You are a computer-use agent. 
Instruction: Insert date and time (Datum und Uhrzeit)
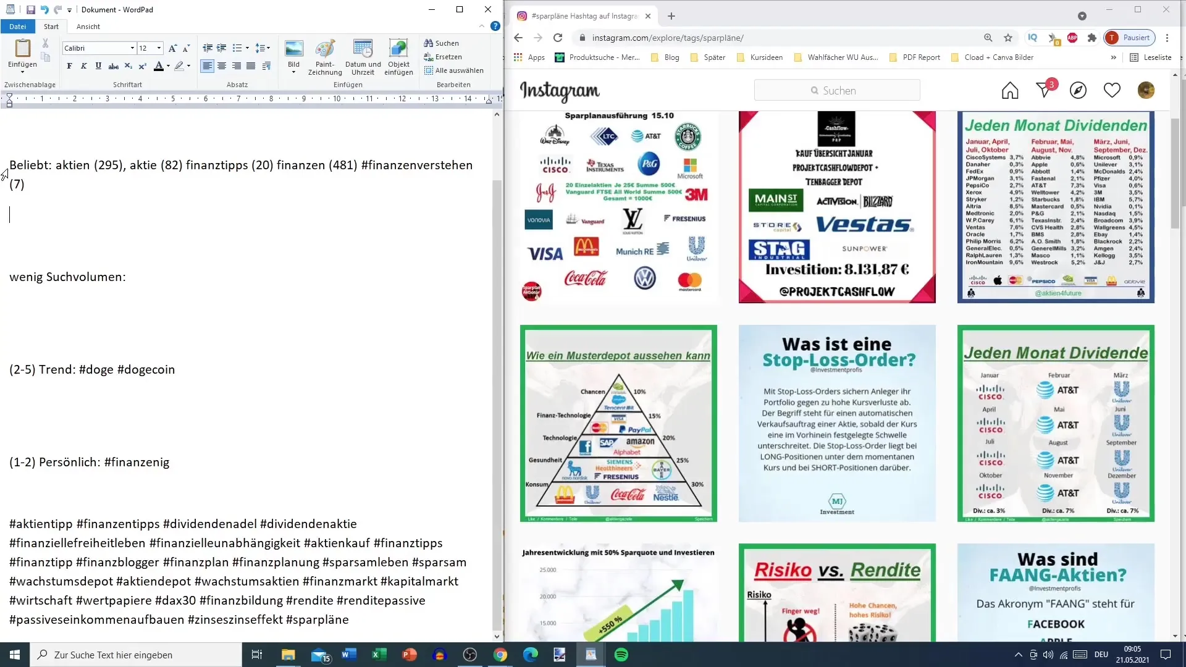[363, 57]
